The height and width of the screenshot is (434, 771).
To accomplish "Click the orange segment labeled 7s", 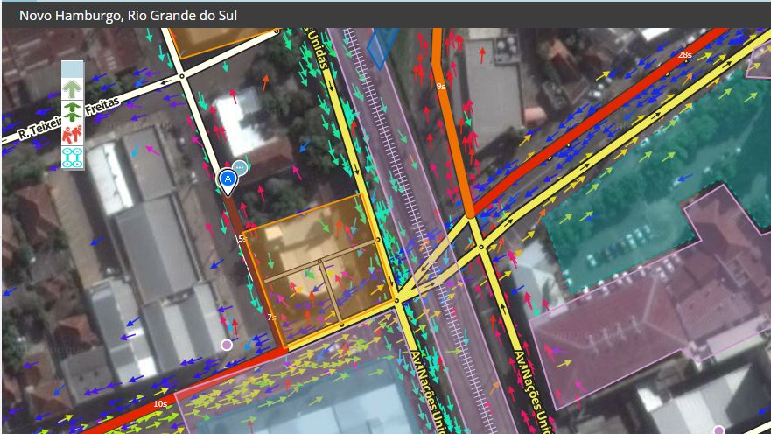I will tap(266, 302).
